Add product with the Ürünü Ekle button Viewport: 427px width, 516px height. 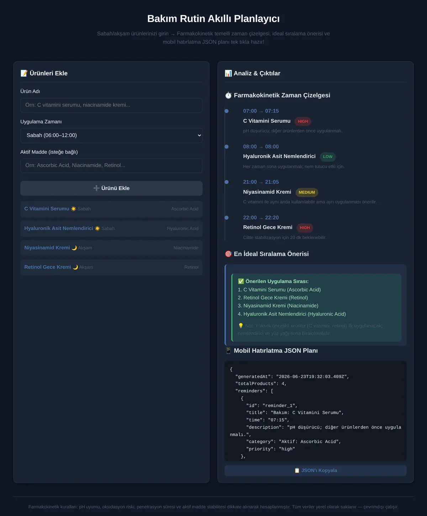(111, 188)
